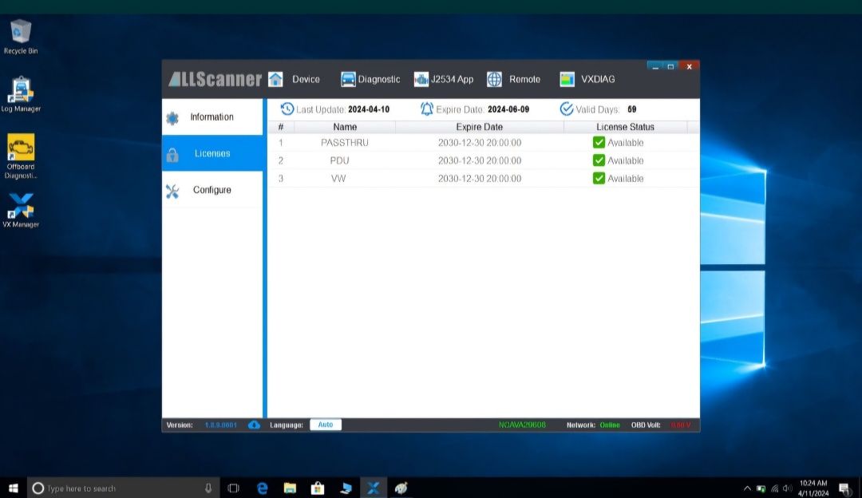This screenshot has height=498, width=862.
Task: Select the PDU license name
Action: click(x=340, y=161)
